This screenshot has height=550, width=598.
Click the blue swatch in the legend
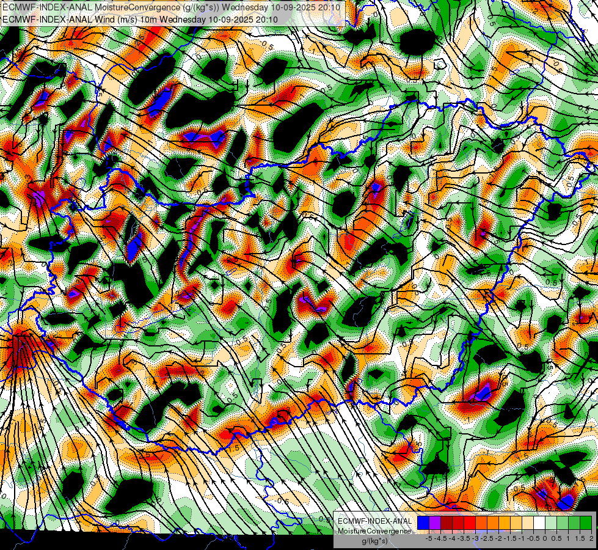click(x=423, y=523)
